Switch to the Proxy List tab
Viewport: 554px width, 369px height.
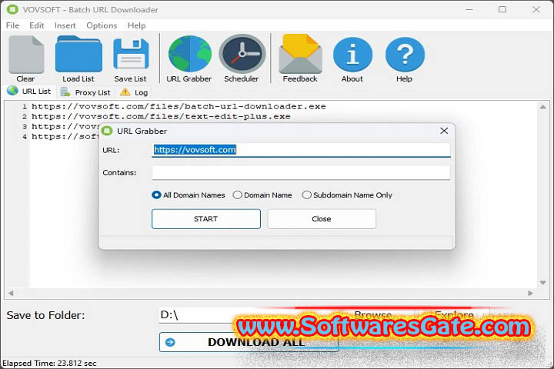pos(85,92)
